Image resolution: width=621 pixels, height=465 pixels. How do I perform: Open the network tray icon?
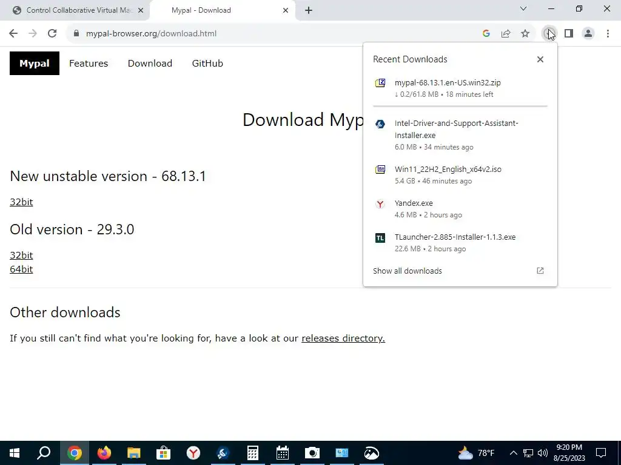click(528, 453)
